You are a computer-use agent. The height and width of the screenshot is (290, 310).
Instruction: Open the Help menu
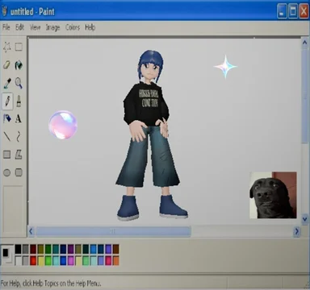(x=90, y=27)
